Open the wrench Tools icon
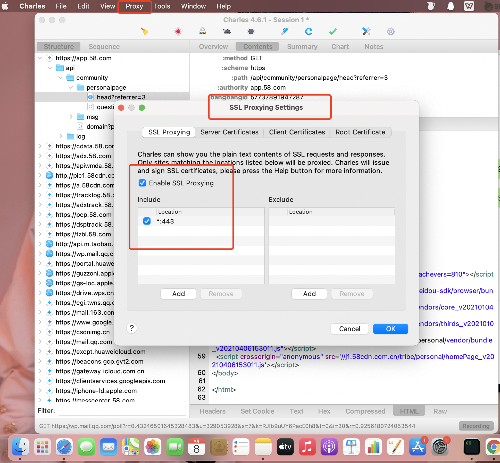500x463 pixels. point(366,31)
